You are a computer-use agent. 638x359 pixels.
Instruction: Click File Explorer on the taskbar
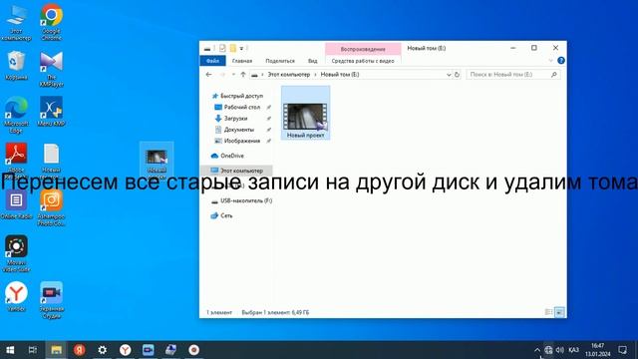coord(56,350)
